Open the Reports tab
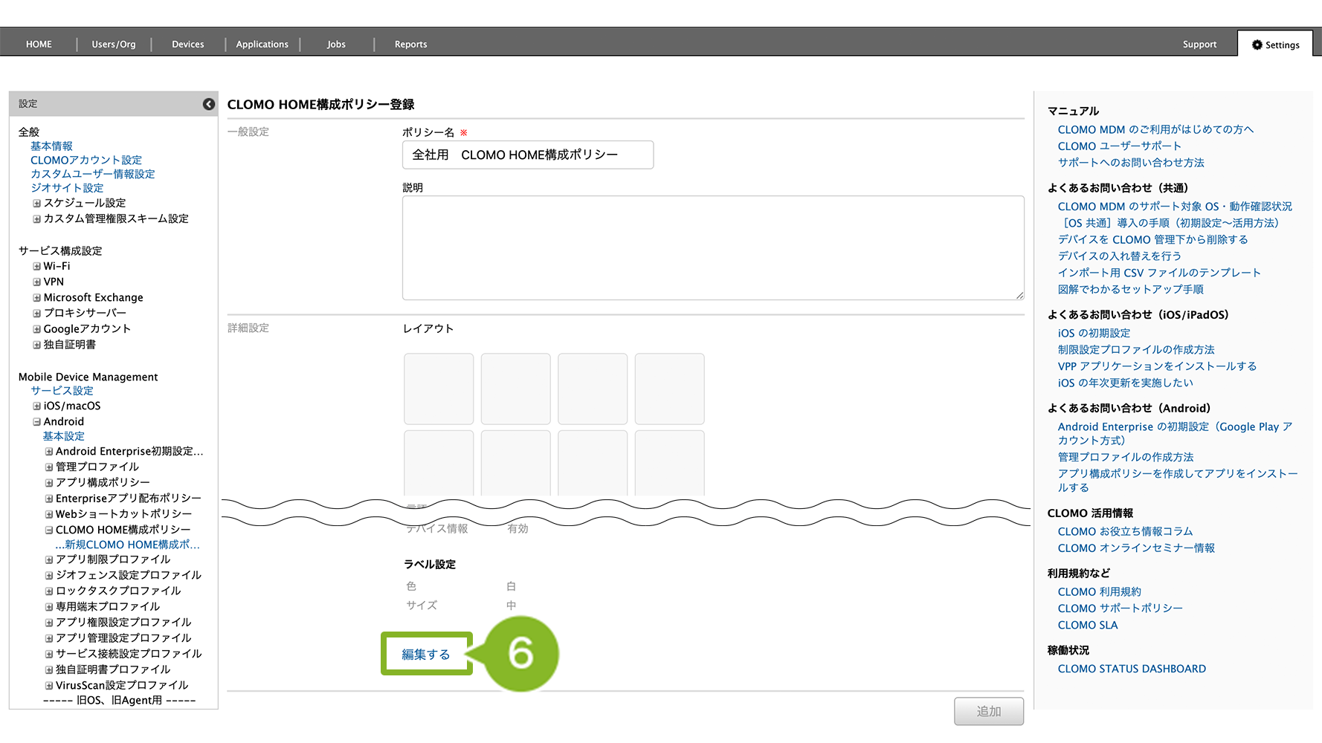This screenshot has height=743, width=1322. [410, 45]
